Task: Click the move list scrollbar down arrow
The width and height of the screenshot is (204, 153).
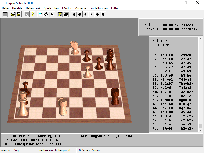Action: click(x=200, y=130)
